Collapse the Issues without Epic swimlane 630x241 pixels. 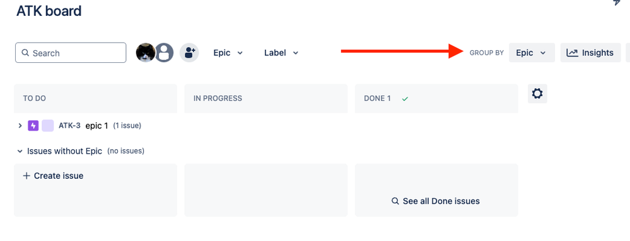[x=20, y=151]
